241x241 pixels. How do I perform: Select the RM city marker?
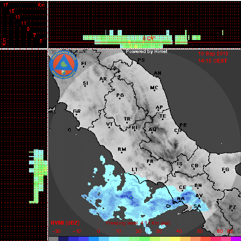tap(122, 152)
